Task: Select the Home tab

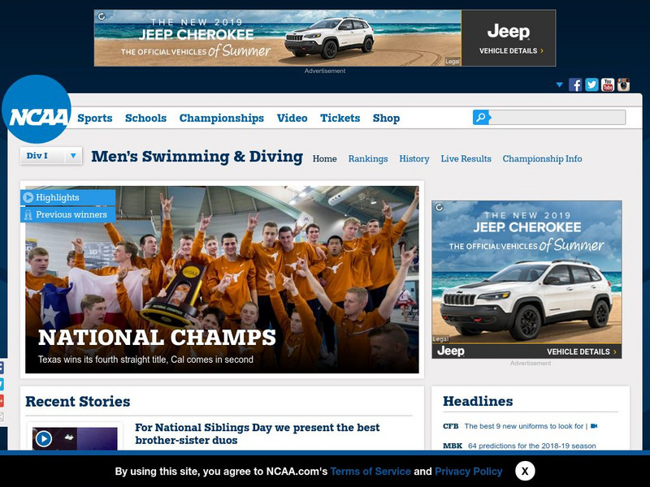Action: click(x=324, y=158)
